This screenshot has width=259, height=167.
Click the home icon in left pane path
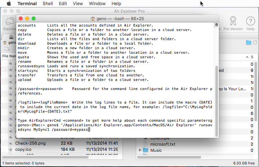click(x=5, y=43)
